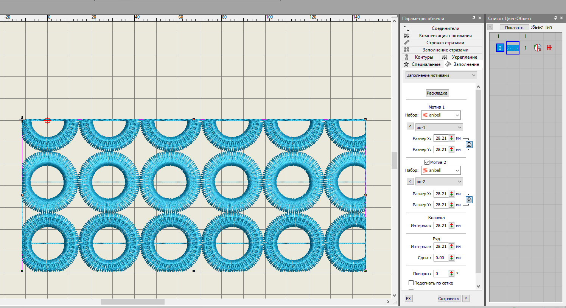Open the FX effects button

[409, 299]
